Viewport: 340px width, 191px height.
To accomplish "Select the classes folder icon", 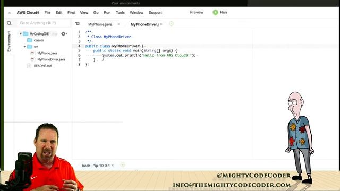I will click(30, 40).
